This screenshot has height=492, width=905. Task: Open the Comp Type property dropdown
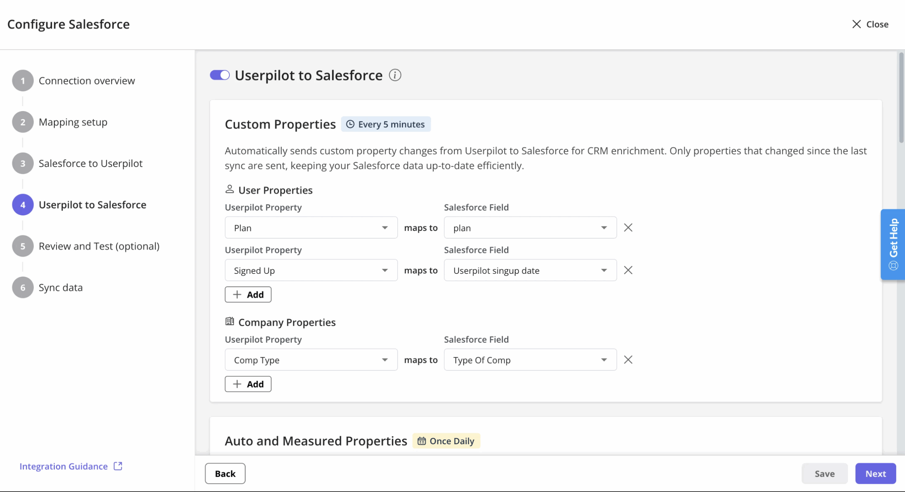311,360
